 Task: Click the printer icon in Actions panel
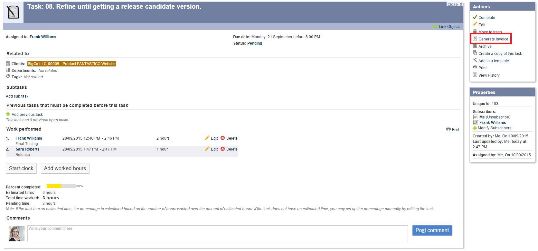[x=475, y=67]
